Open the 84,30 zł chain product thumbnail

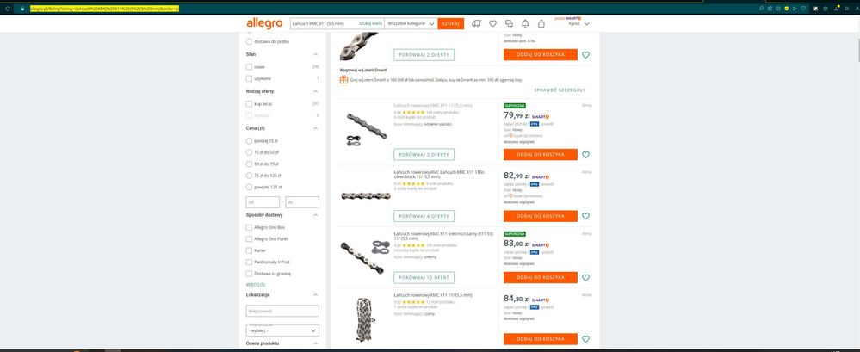click(365, 318)
